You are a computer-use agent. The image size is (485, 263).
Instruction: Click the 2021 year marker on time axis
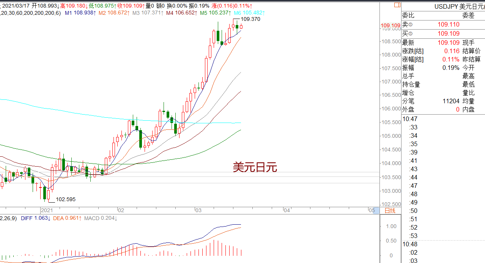point(47,210)
